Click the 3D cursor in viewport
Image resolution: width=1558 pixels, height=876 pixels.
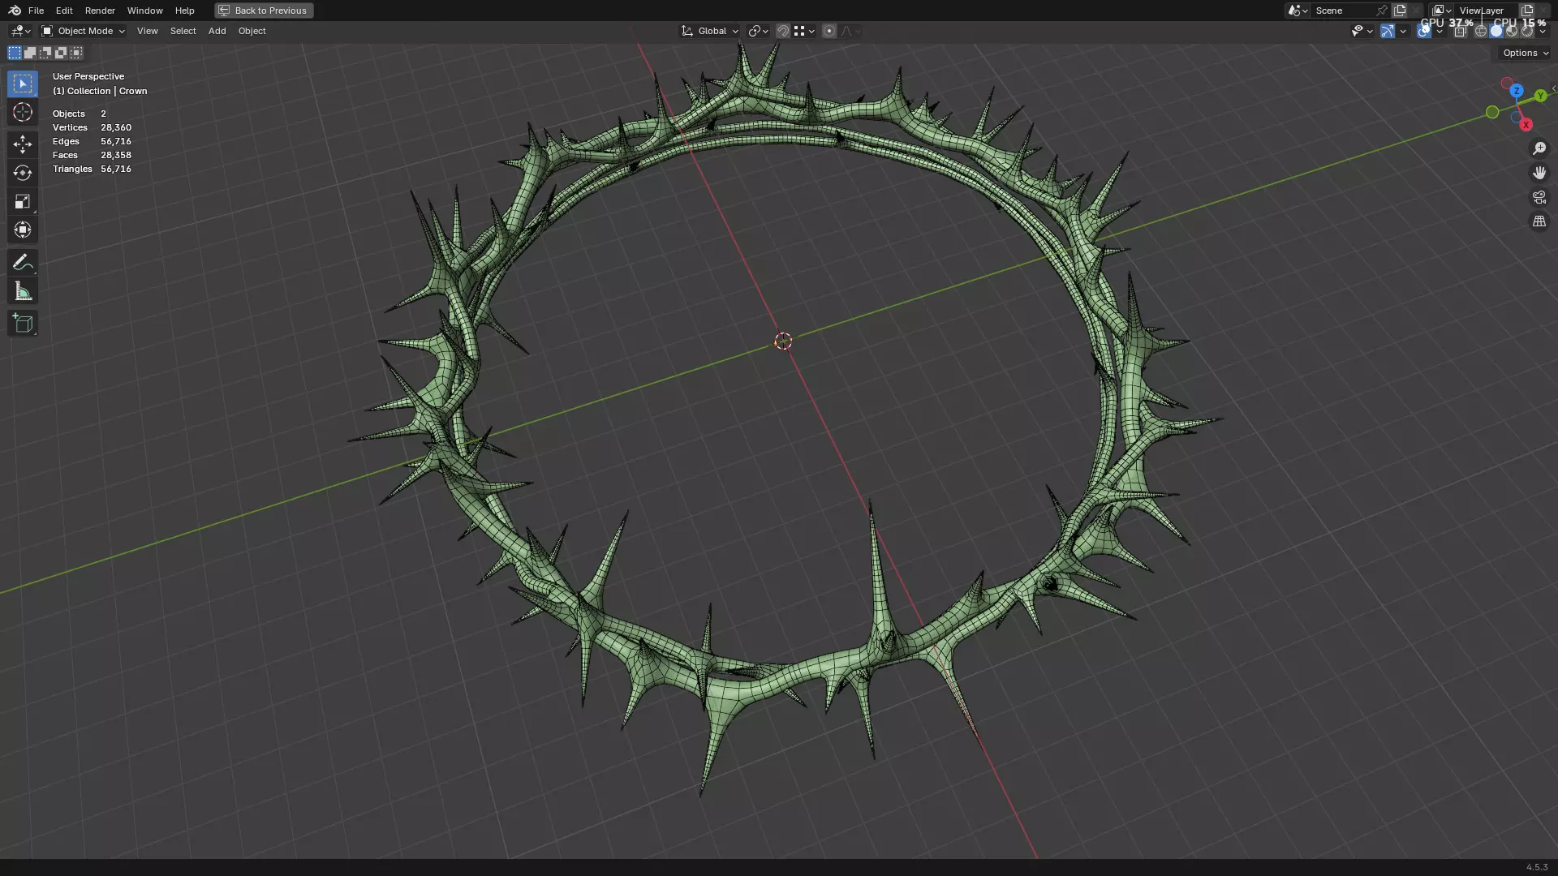point(783,341)
